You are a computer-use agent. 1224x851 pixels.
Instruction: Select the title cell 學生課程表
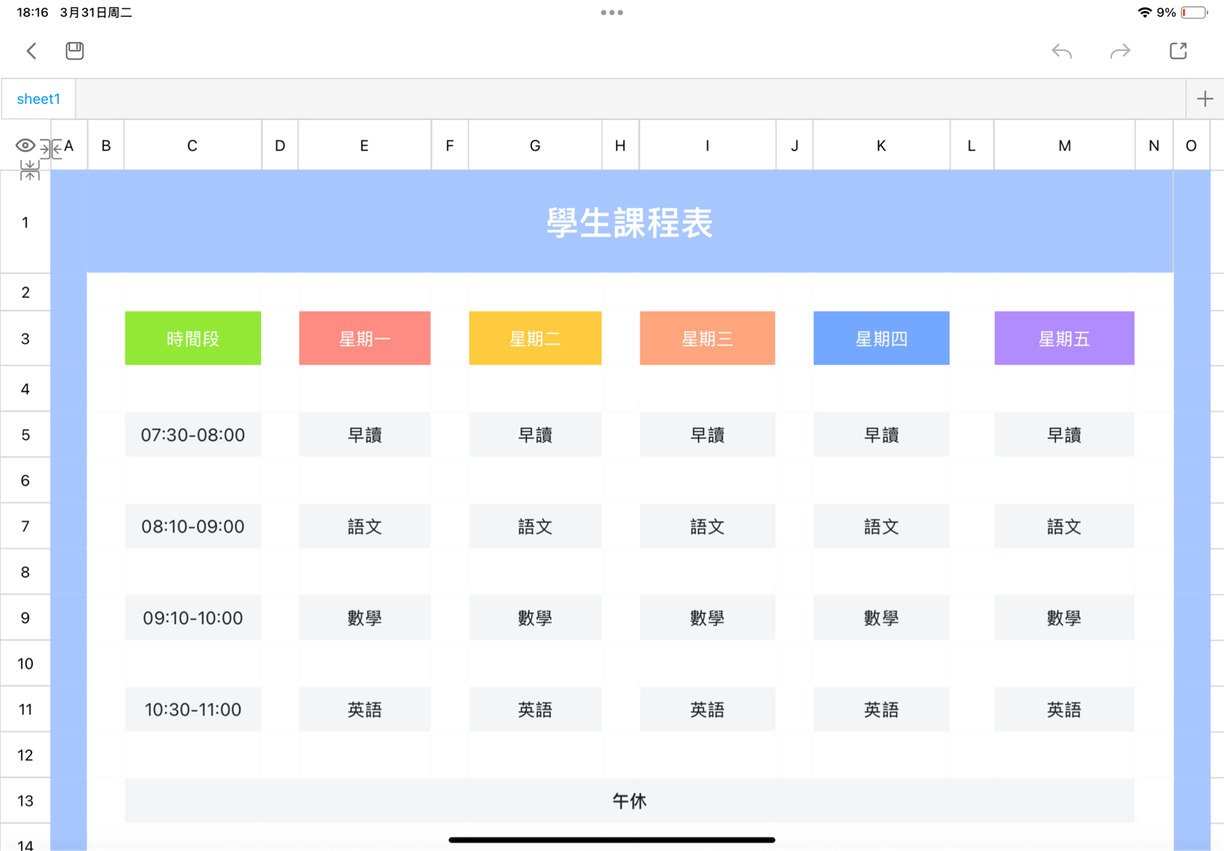[x=630, y=222]
